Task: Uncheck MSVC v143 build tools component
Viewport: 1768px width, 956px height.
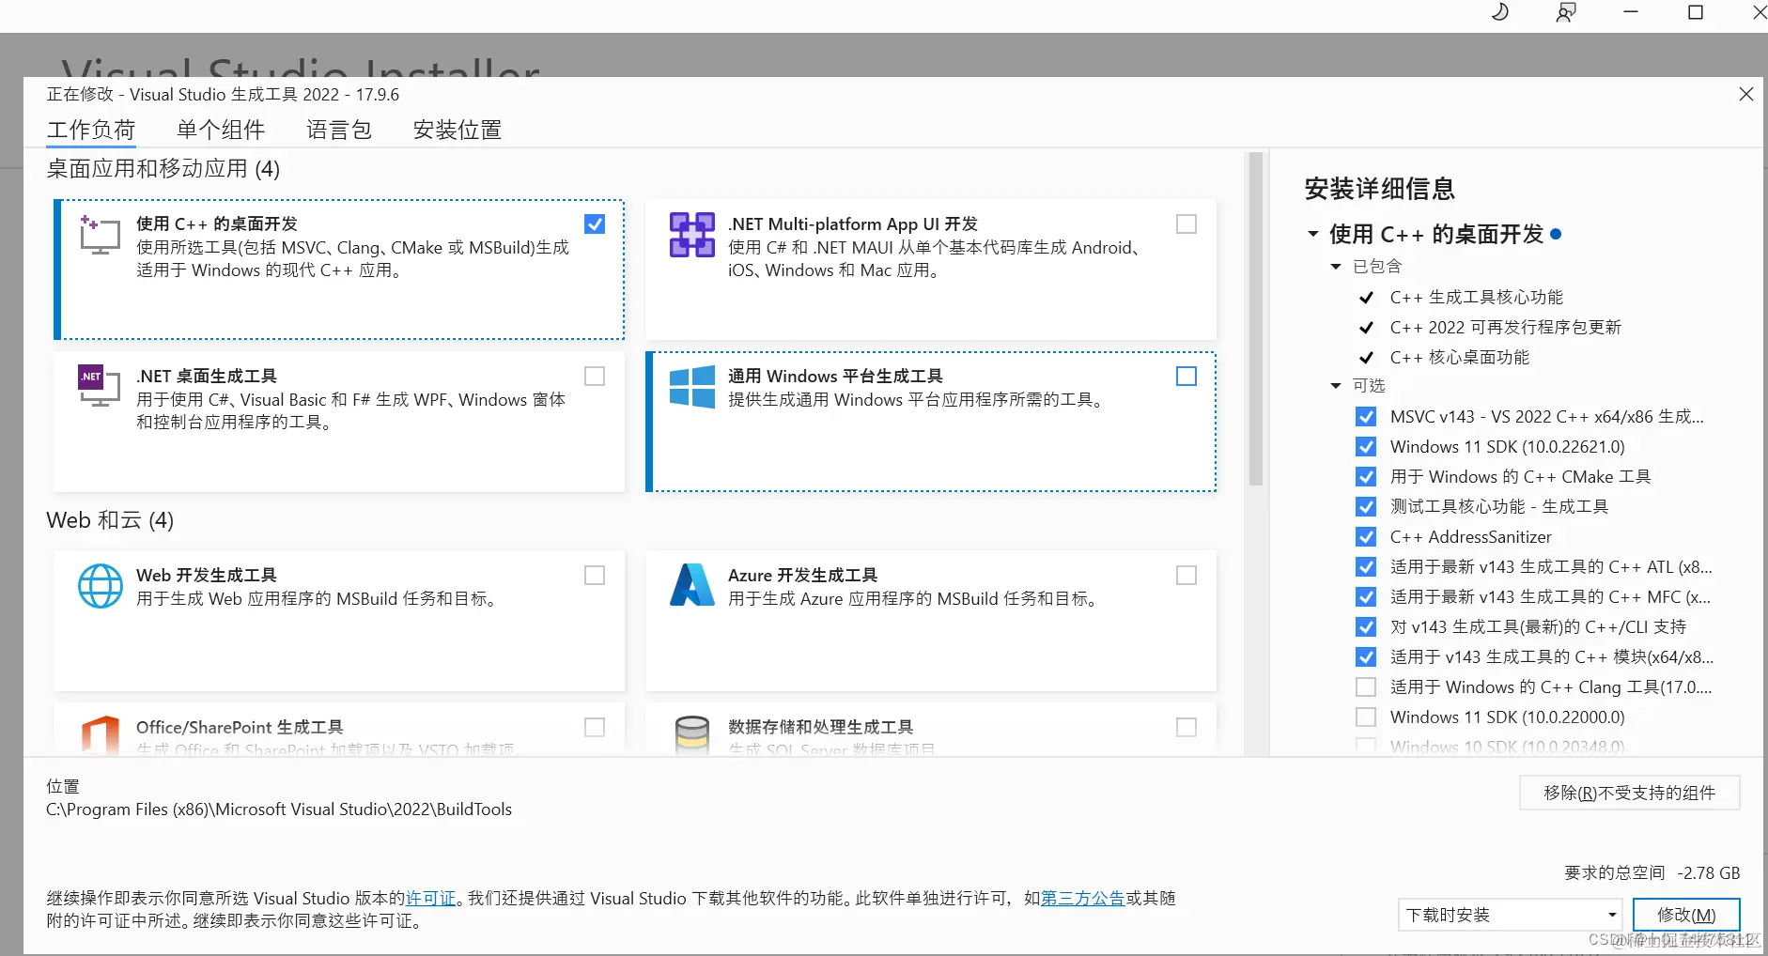Action: pyautogui.click(x=1366, y=417)
